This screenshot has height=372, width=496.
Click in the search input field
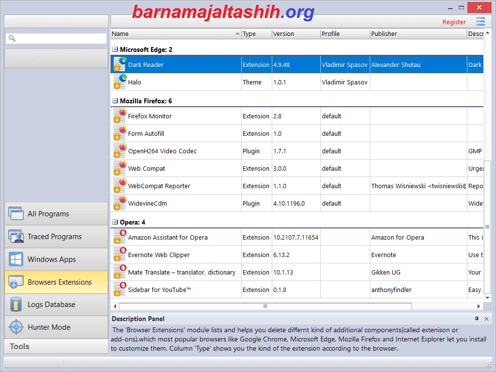56,38
